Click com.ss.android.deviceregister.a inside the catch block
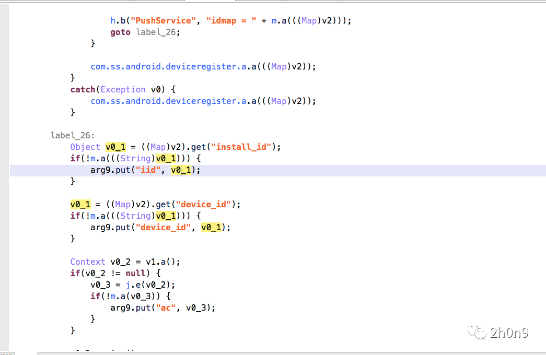This screenshot has width=546, height=355. coord(169,101)
